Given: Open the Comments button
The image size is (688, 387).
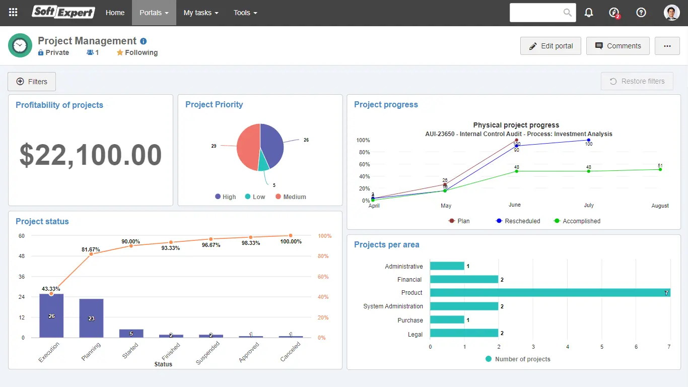Looking at the screenshot, I should 618,46.
